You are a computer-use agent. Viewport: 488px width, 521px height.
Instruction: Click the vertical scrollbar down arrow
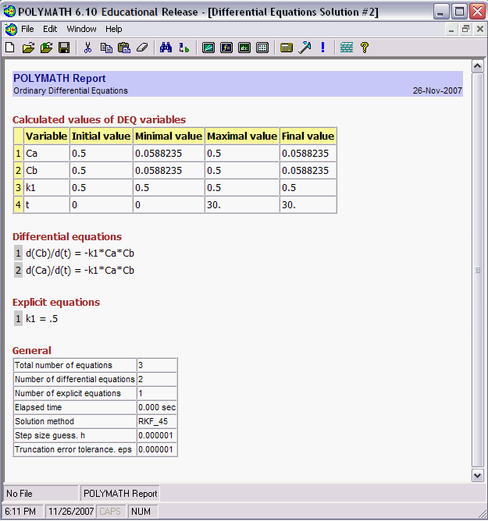(x=478, y=474)
